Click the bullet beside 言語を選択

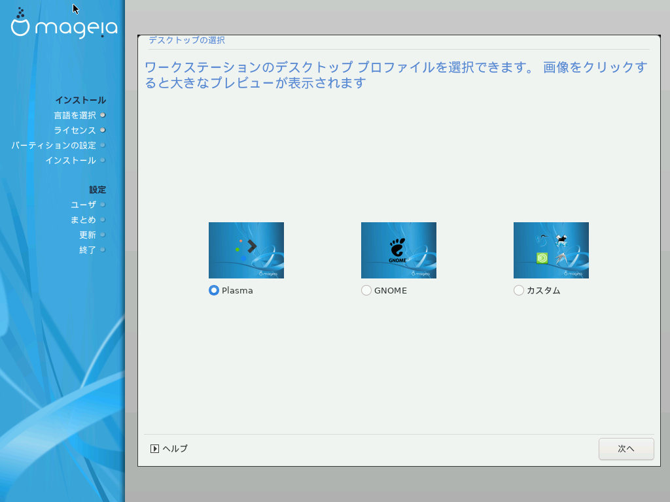(103, 115)
